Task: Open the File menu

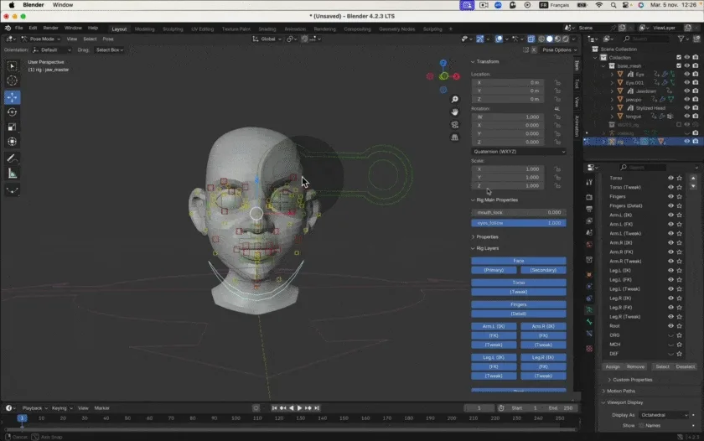Action: (x=18, y=28)
